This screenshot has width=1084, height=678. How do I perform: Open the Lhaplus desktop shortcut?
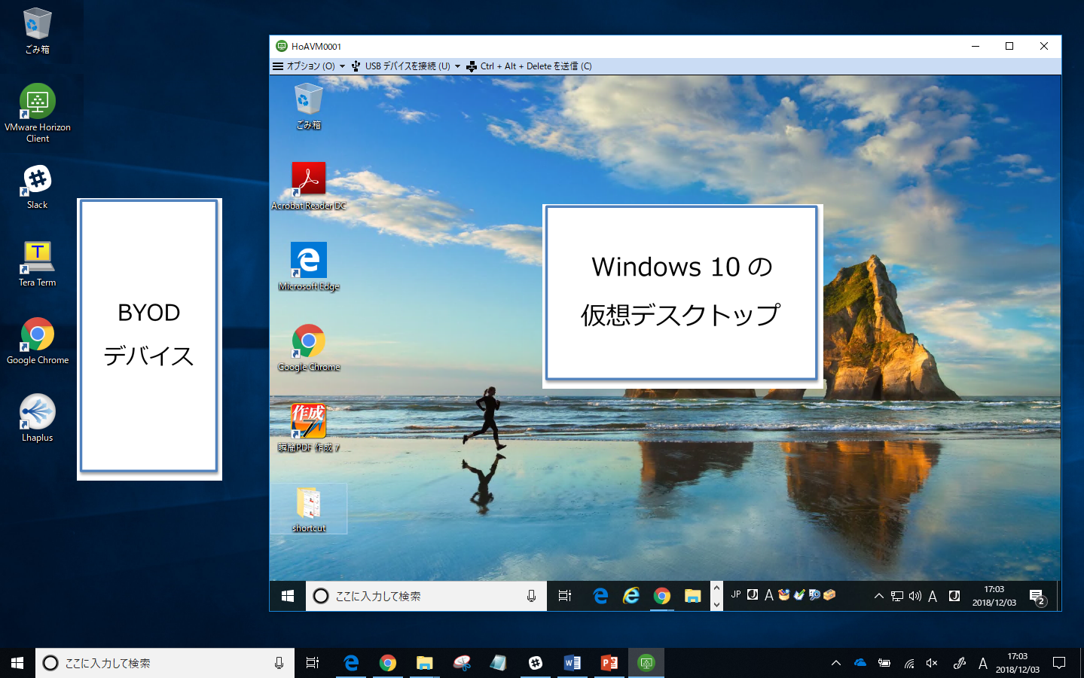pyautogui.click(x=37, y=413)
